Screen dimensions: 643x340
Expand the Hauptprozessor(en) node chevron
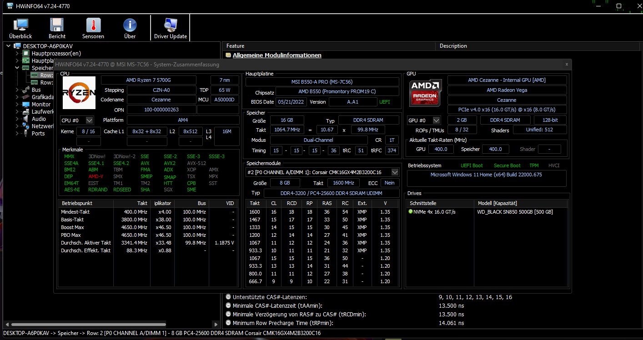17,53
